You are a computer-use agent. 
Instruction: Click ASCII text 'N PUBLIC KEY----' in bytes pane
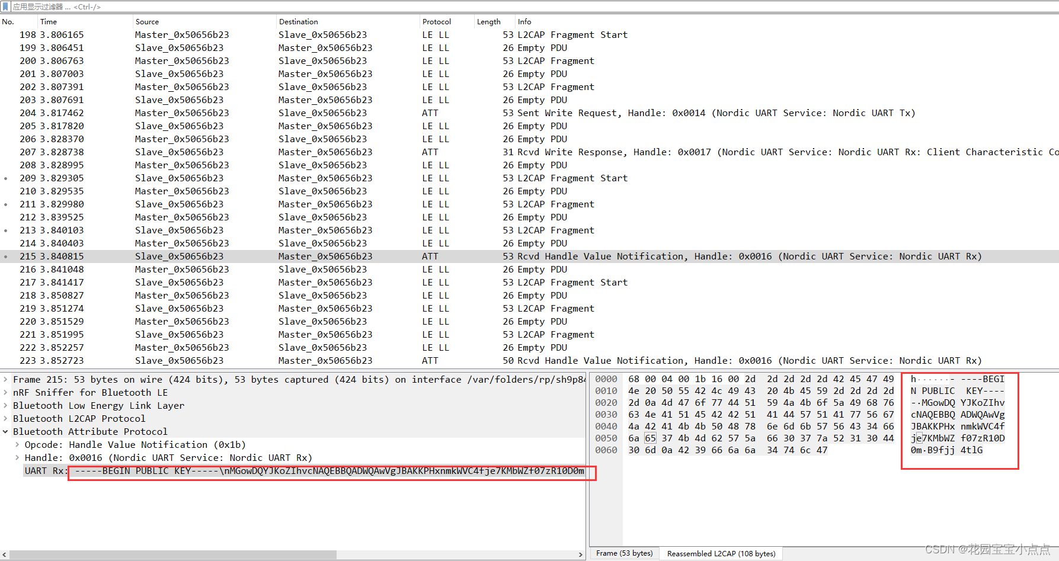[x=958, y=391]
